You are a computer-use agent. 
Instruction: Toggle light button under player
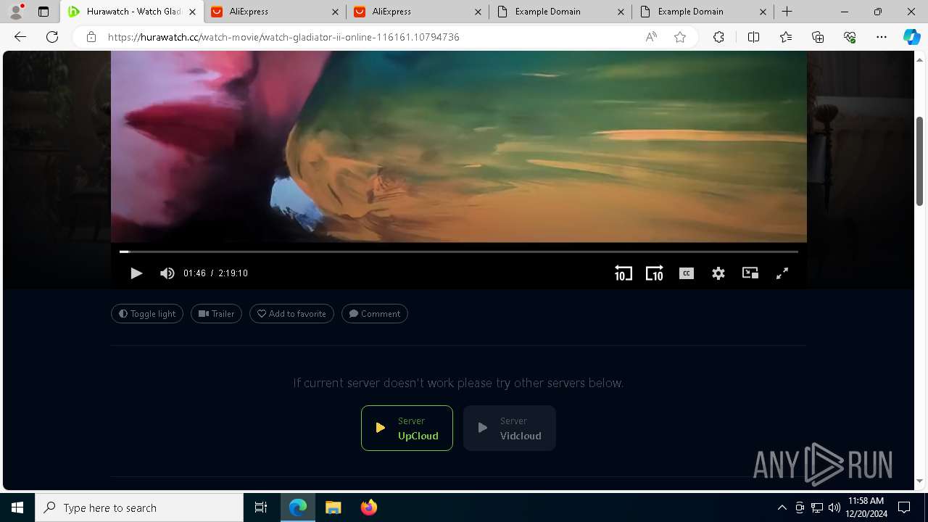tap(147, 314)
